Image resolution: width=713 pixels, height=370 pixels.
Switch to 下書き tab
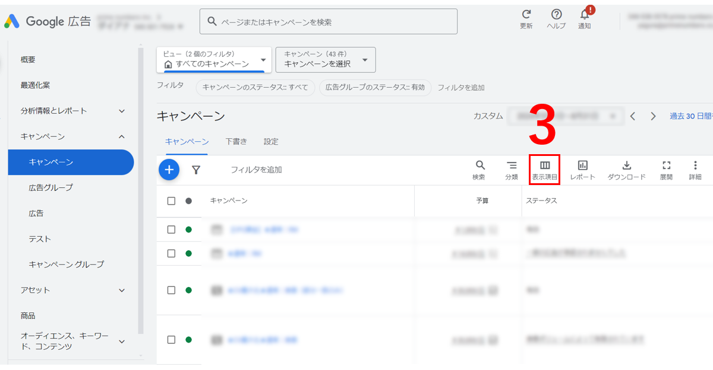coord(236,142)
